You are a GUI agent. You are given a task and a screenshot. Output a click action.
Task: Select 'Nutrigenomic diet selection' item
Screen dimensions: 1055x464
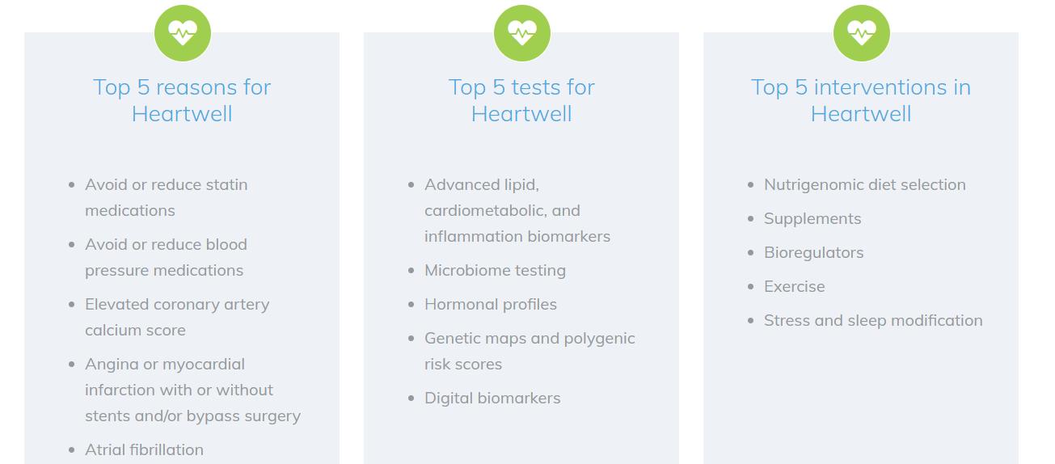[x=864, y=184]
